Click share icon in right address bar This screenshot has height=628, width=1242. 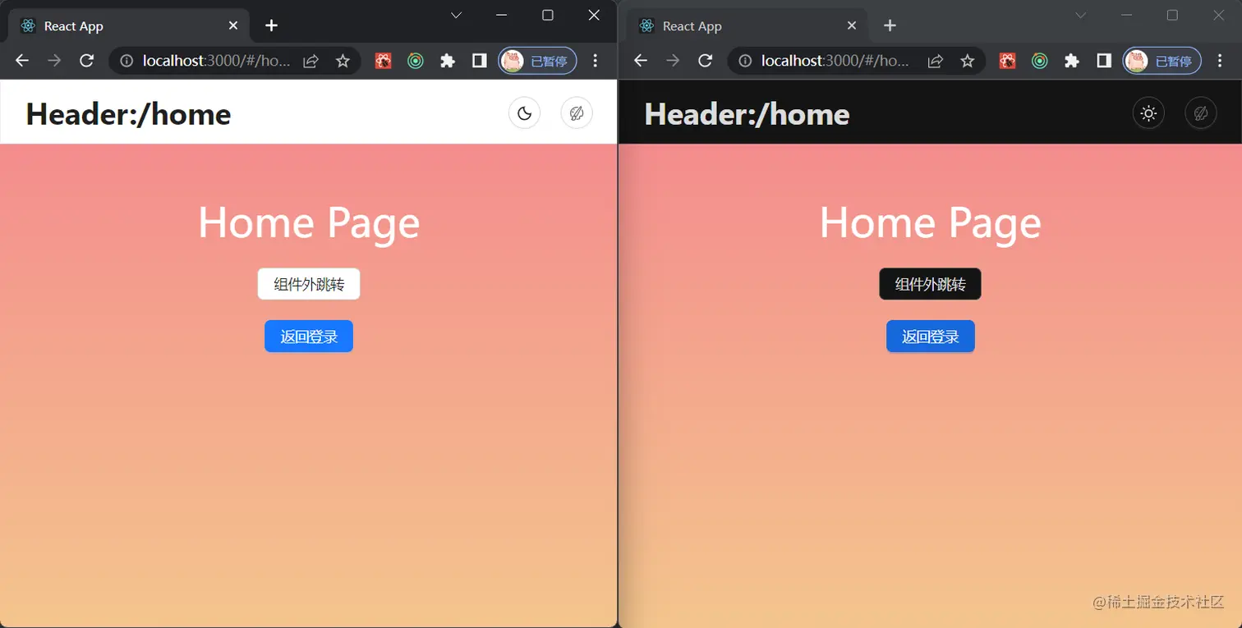pos(936,61)
